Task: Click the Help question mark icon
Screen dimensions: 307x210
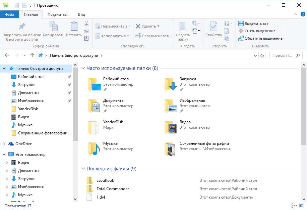Action: pos(303,14)
